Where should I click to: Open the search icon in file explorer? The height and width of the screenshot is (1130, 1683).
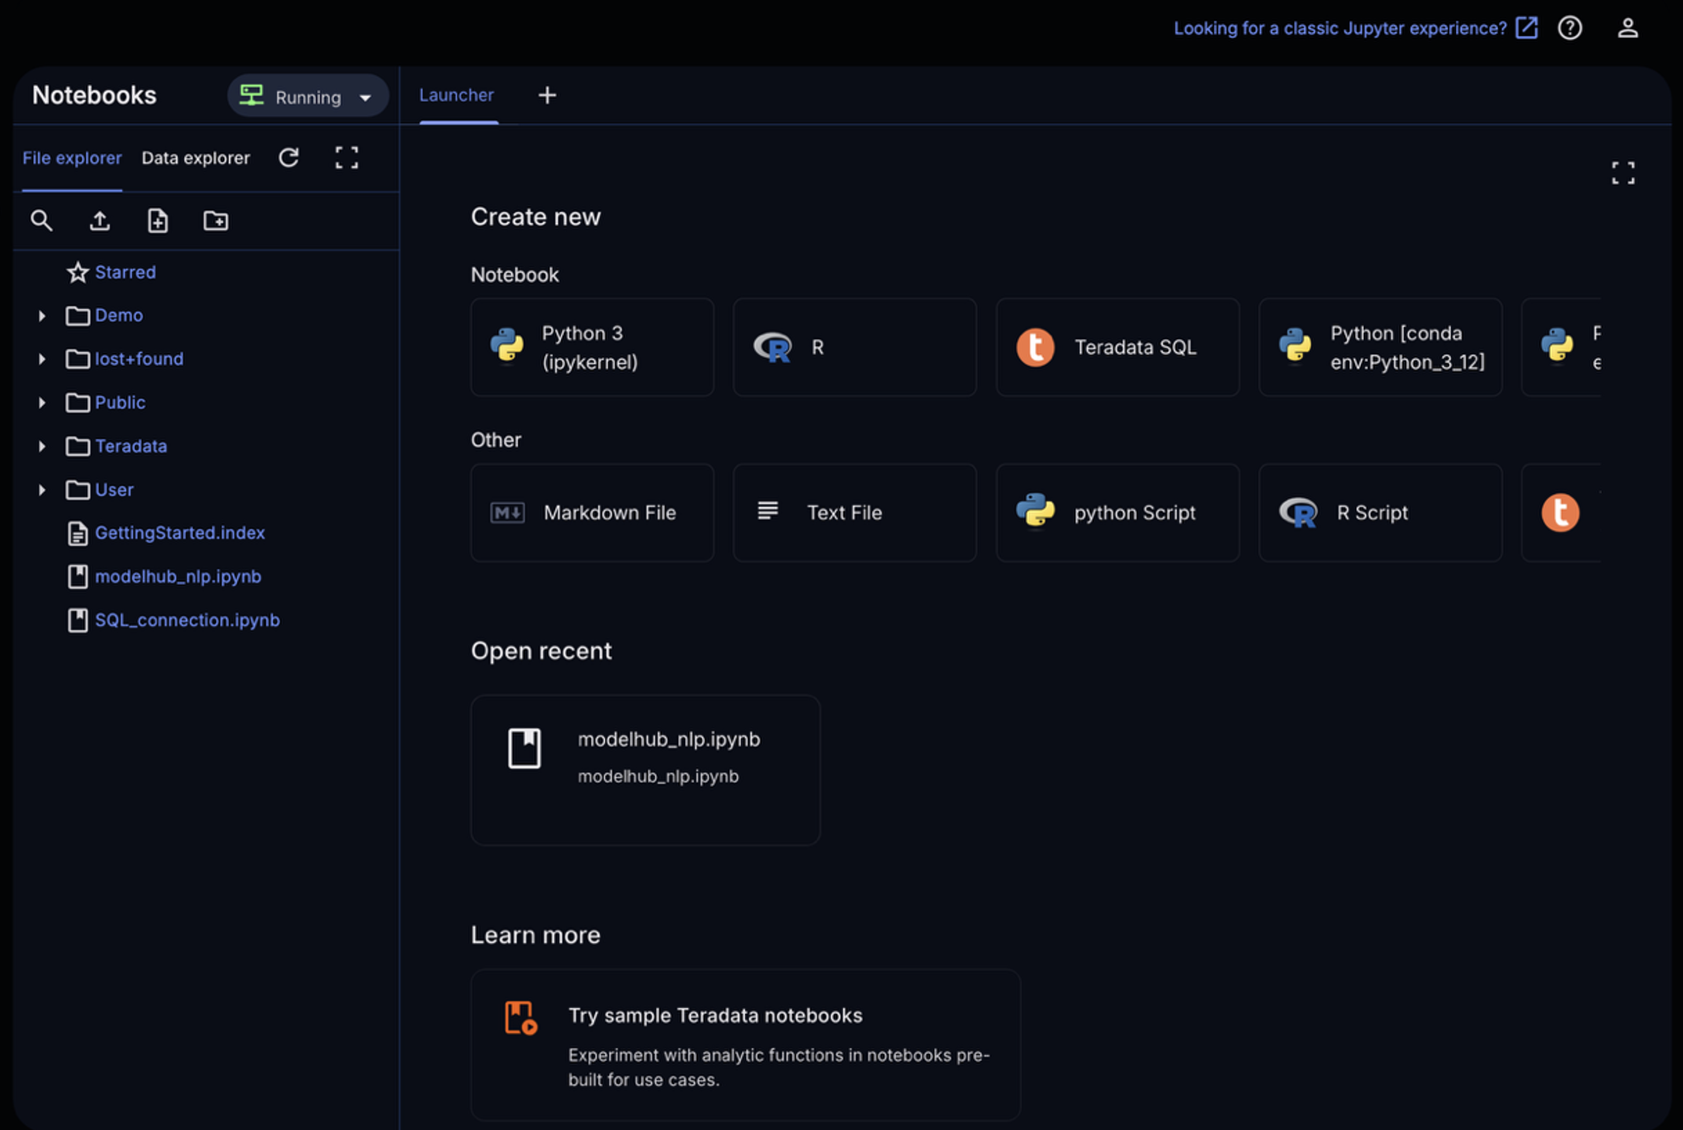[x=41, y=221]
